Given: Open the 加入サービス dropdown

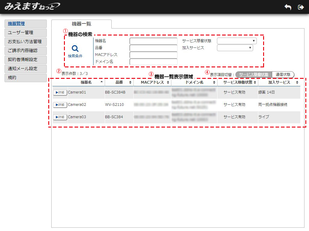Looking at the screenshot, I should click(x=235, y=48).
